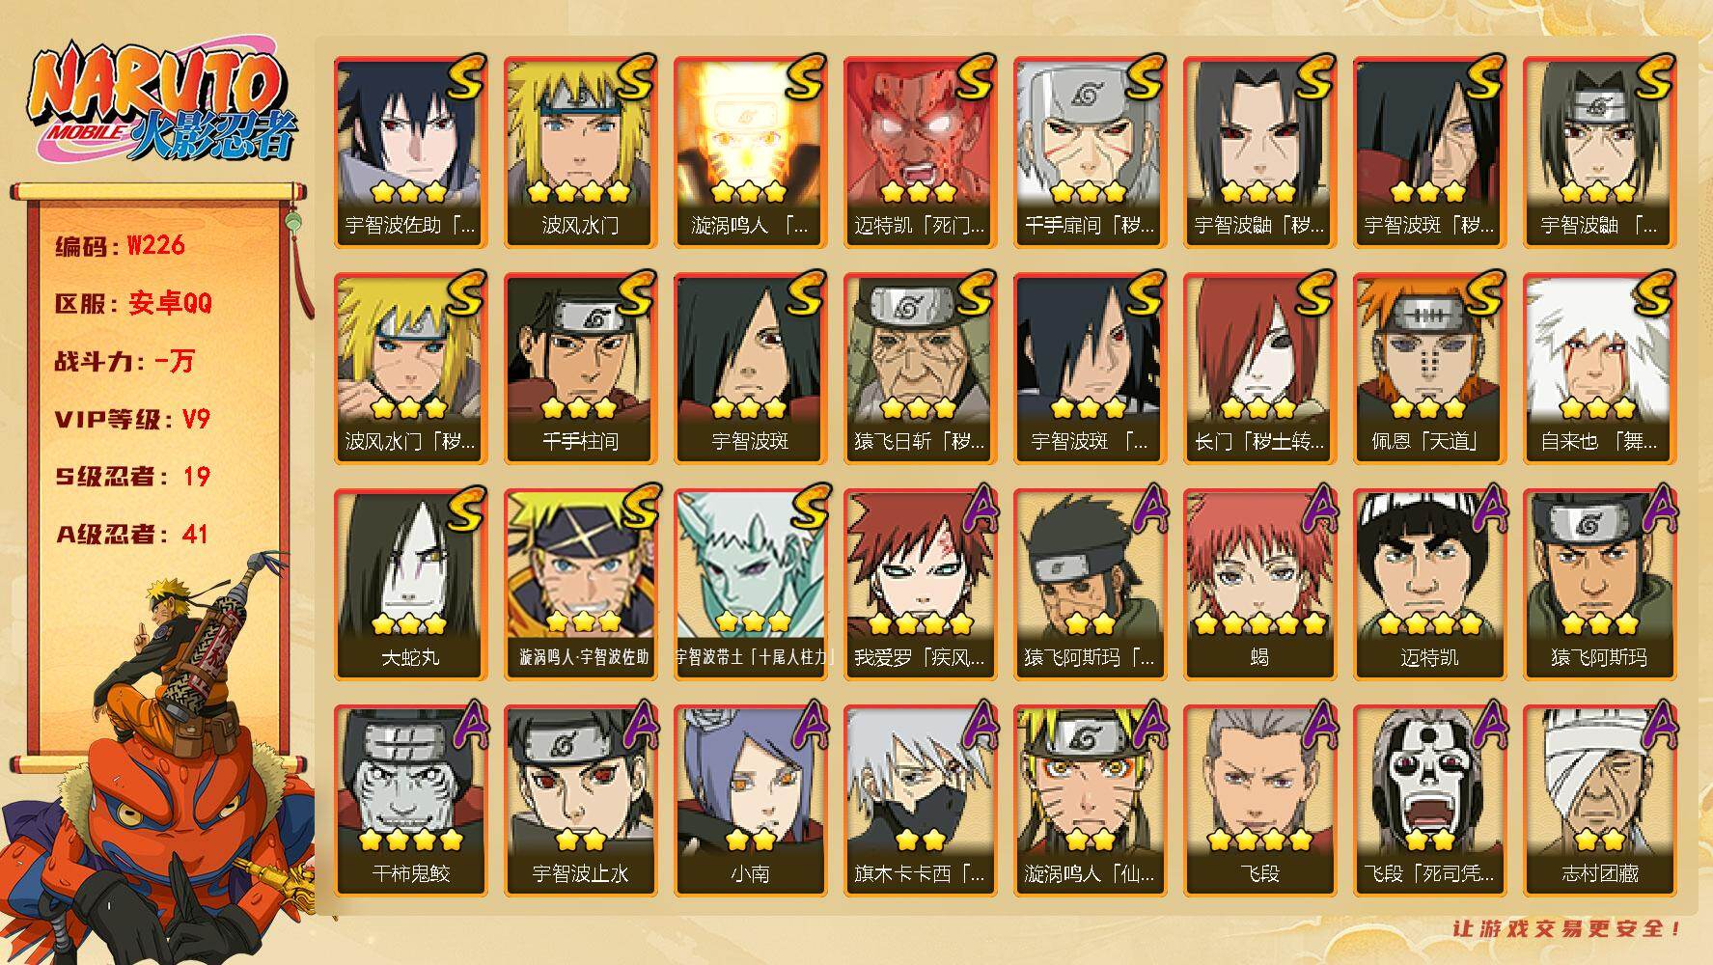Open the 志村团藏 bandaged ninja card
1713x965 pixels.
[x=1599, y=801]
